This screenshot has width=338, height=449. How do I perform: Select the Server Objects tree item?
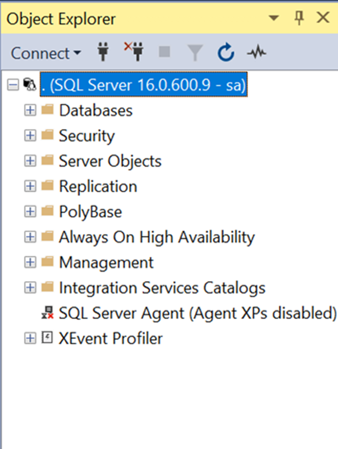click(110, 161)
